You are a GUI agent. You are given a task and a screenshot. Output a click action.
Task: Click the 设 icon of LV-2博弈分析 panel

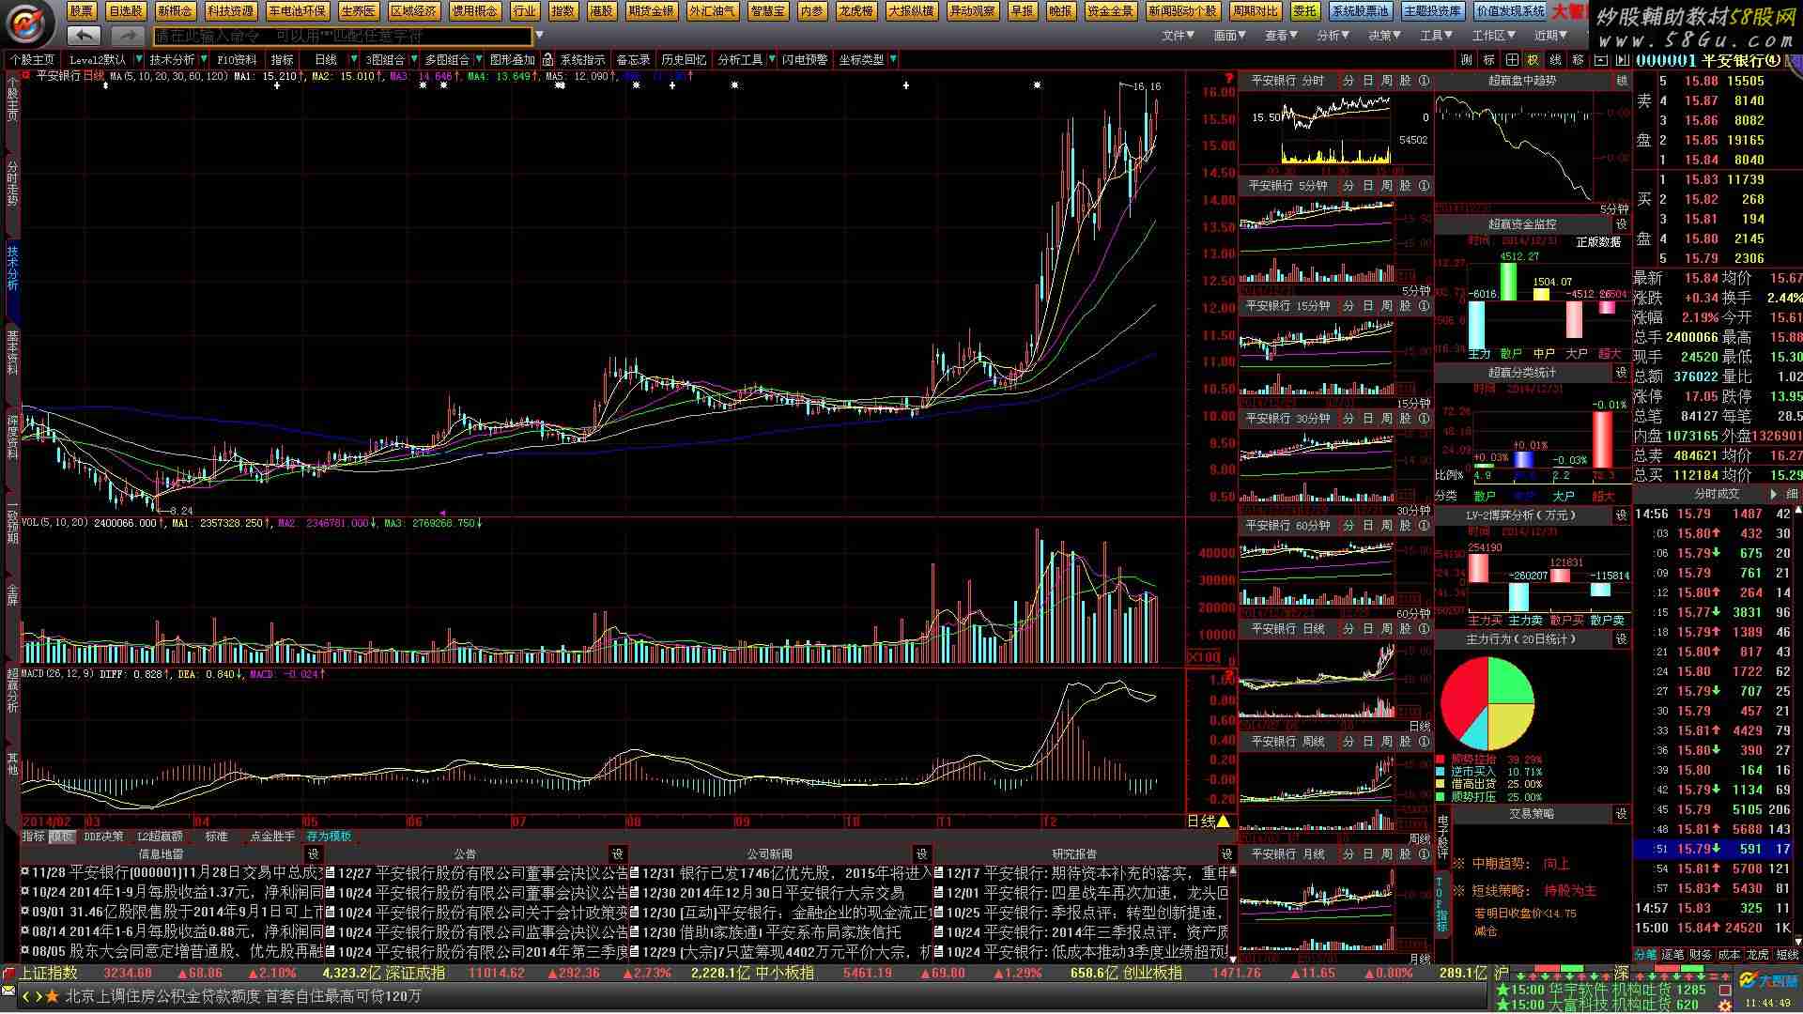(x=1622, y=515)
